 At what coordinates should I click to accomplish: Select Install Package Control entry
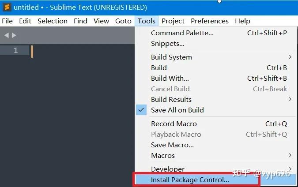coord(190,180)
